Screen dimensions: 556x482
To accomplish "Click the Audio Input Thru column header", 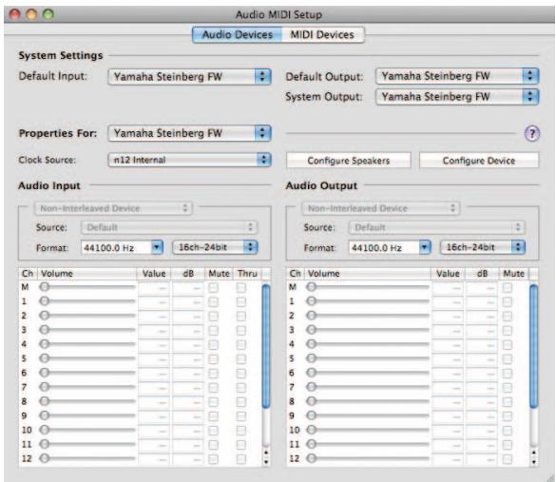I will coord(247,274).
